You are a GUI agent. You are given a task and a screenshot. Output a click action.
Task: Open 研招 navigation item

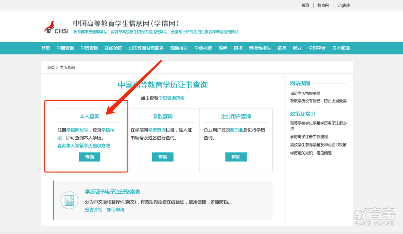pyautogui.click(x=238, y=48)
